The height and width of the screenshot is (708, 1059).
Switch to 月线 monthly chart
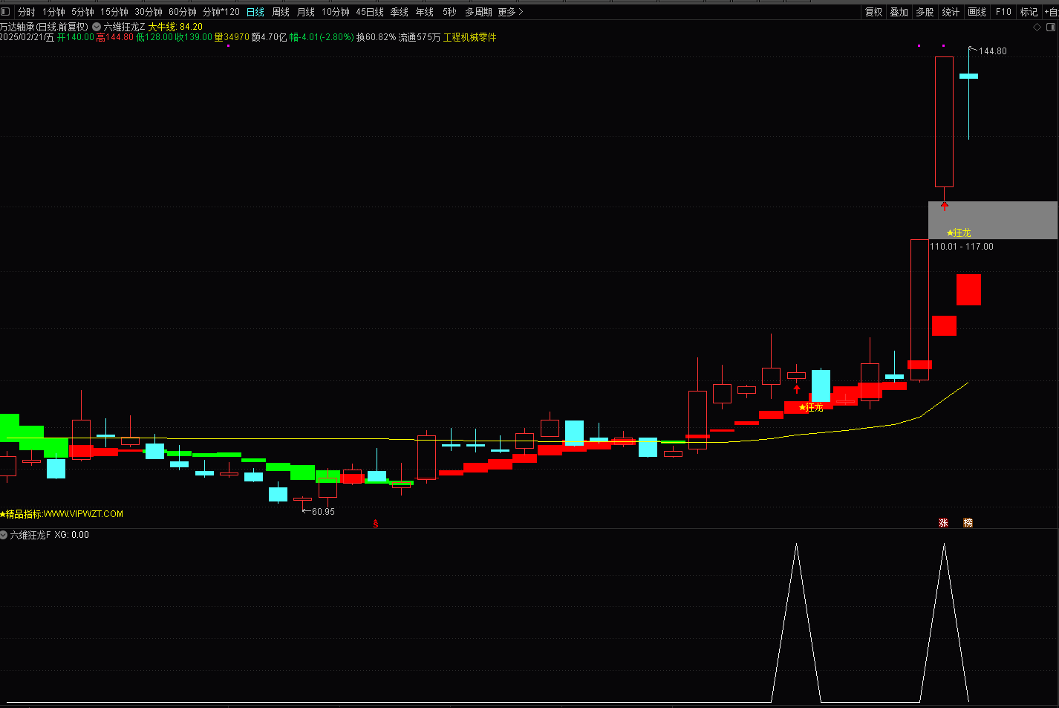pos(306,12)
